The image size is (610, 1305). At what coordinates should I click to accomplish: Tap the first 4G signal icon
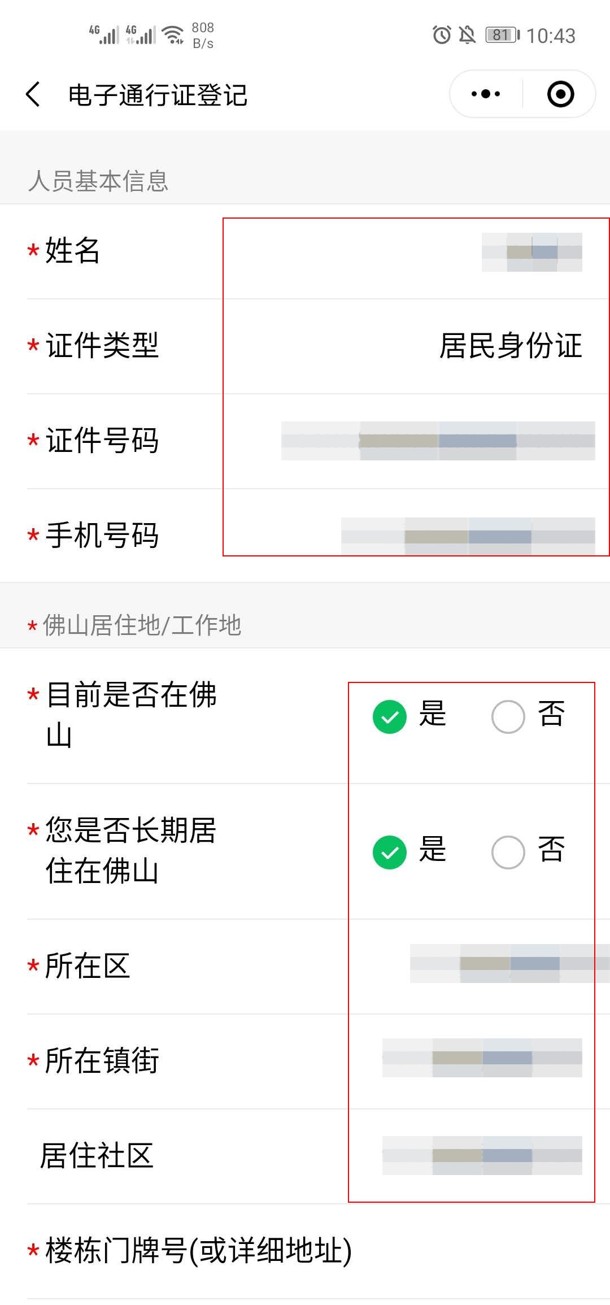[103, 35]
